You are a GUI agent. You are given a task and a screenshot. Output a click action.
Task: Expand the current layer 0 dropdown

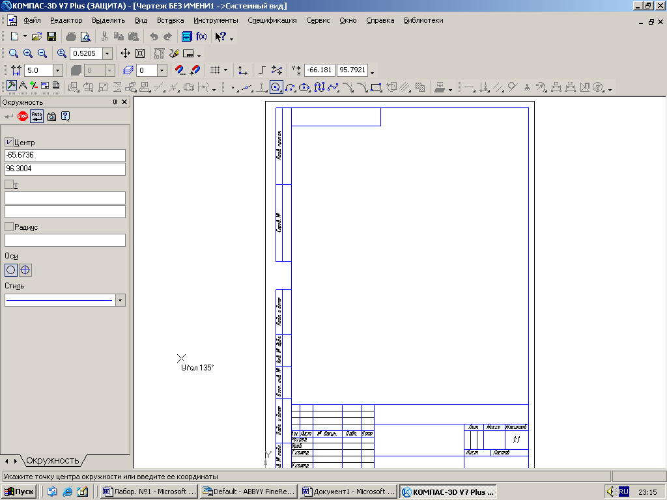pos(162,70)
